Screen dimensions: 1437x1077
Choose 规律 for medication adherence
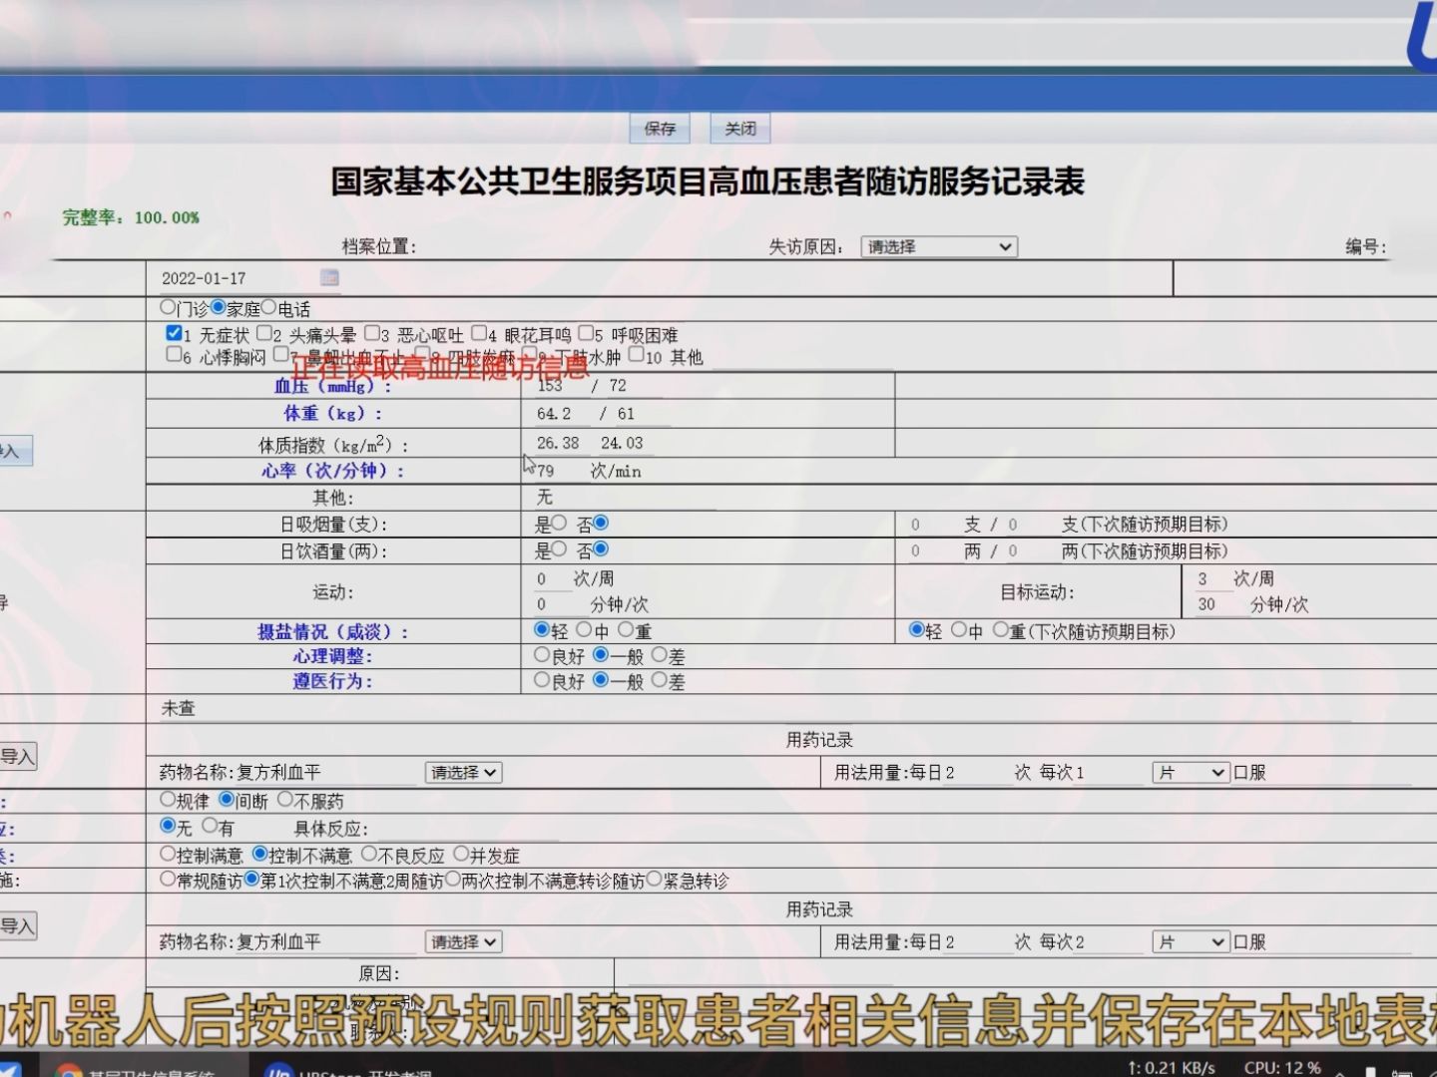(x=167, y=799)
